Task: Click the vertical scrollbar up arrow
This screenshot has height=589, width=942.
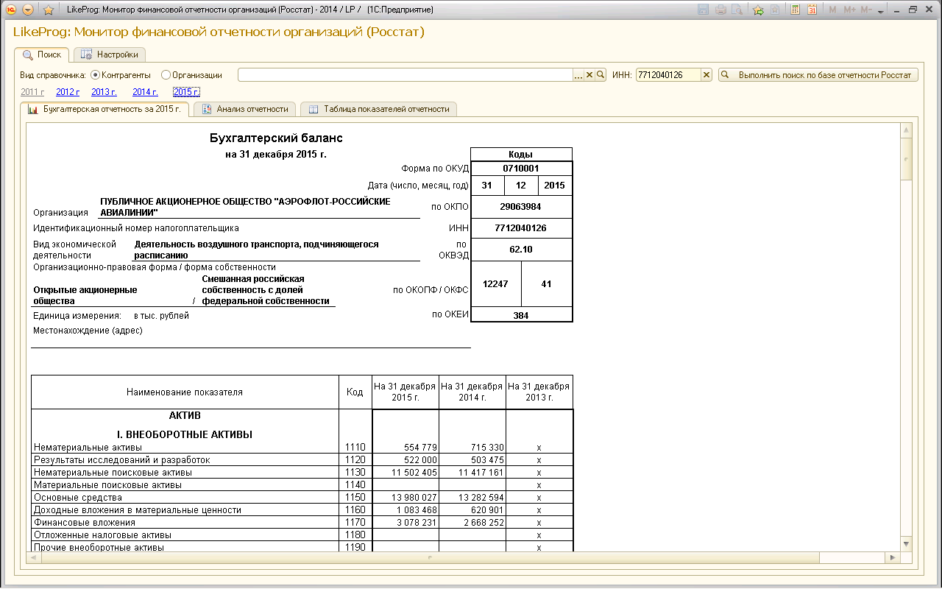Action: (x=906, y=130)
